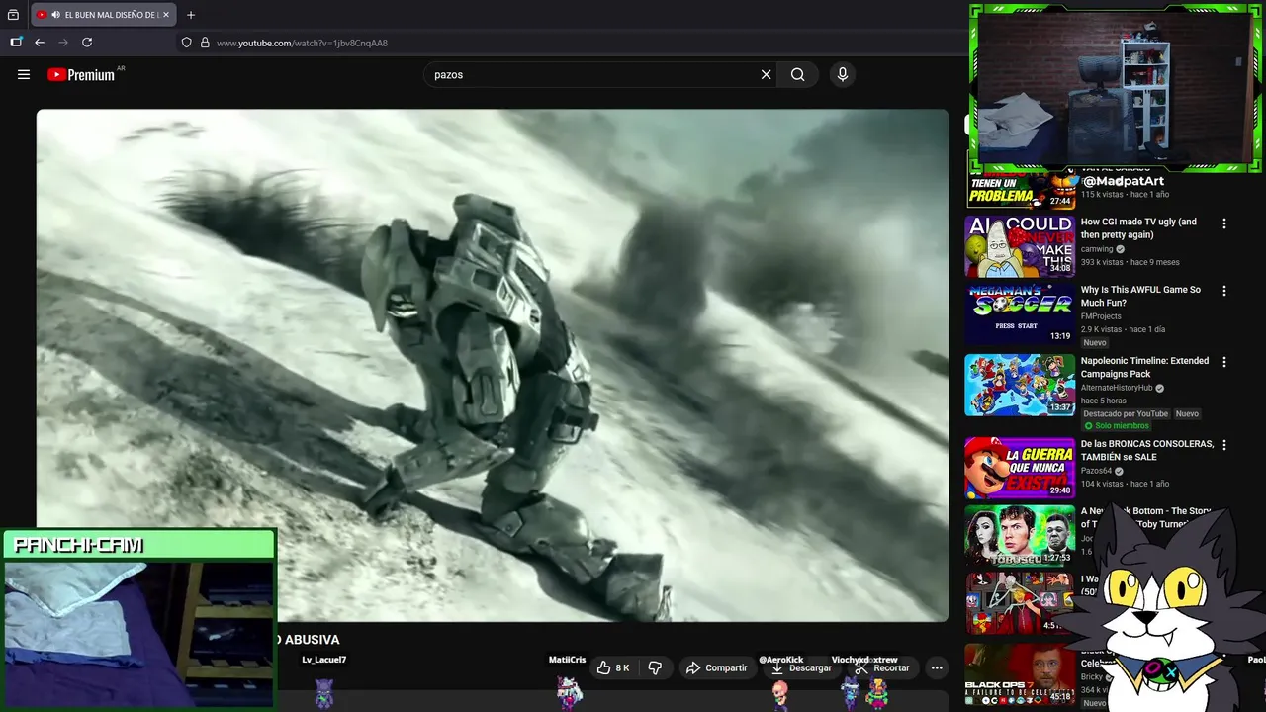Click the padlock site info icon
Viewport: 1266px width, 712px height.
click(x=205, y=43)
